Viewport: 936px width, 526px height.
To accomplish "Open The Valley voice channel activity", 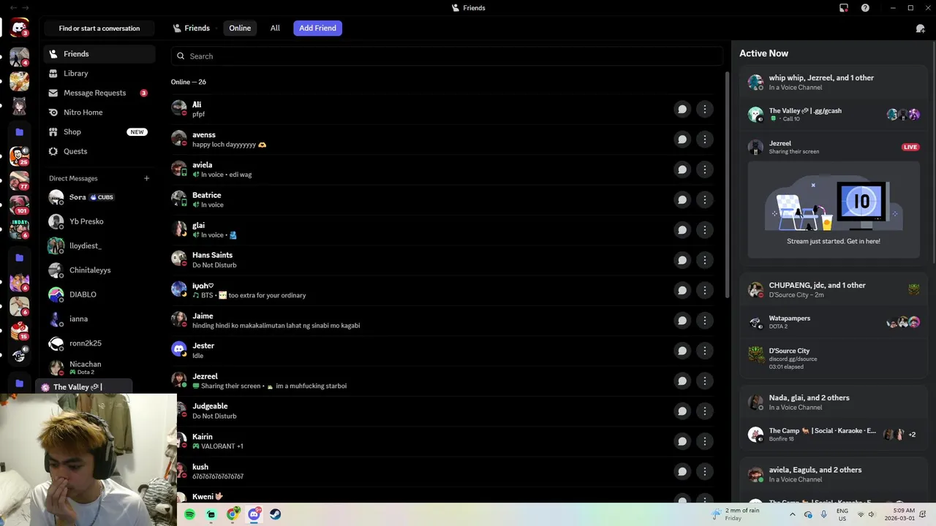I will point(834,114).
